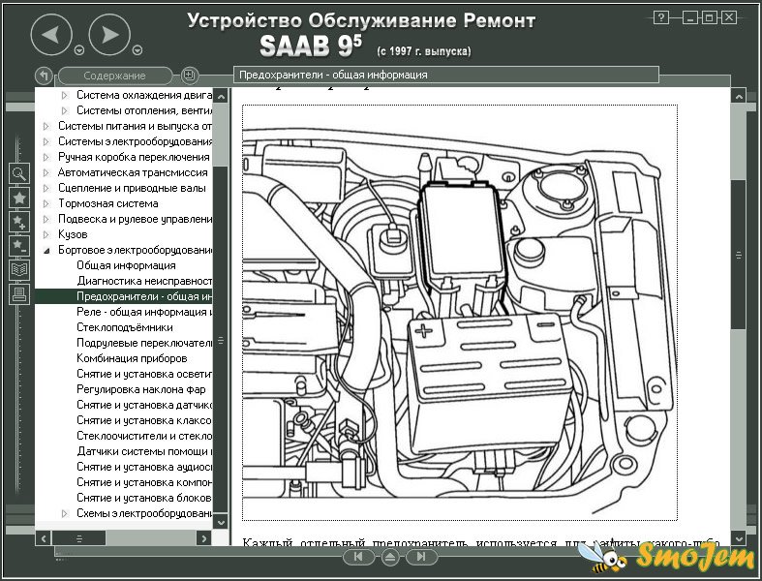
Task: Expand Система охлаждения двигателя
Action: (65, 95)
